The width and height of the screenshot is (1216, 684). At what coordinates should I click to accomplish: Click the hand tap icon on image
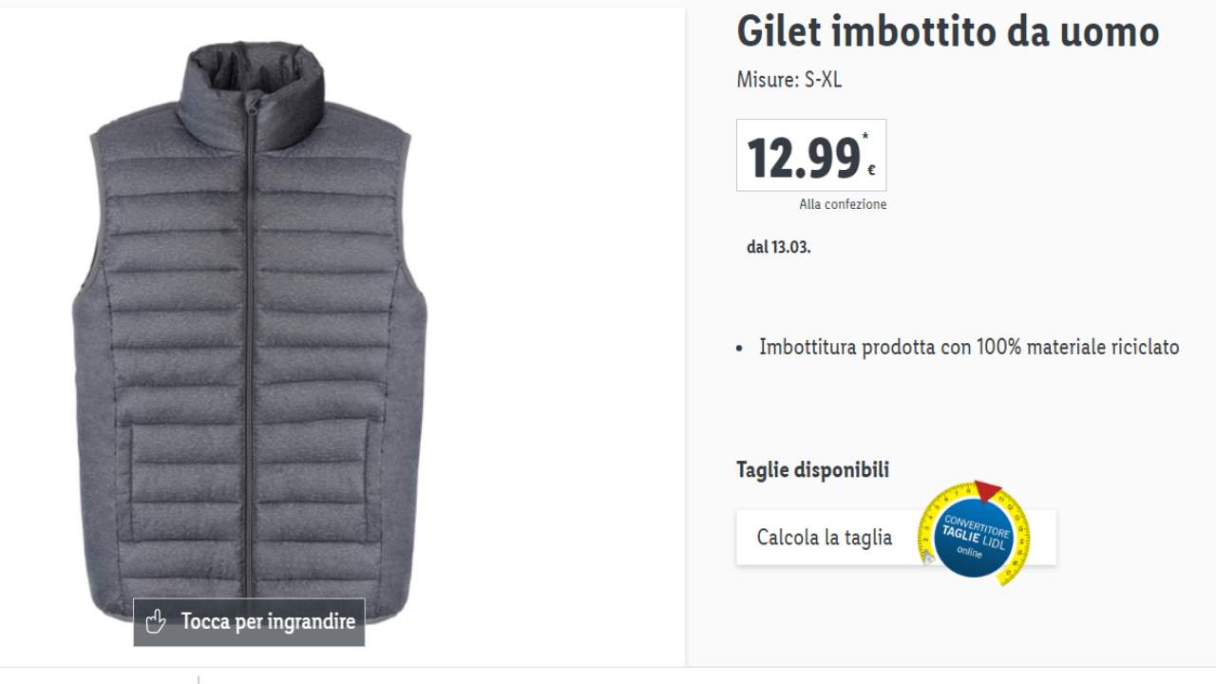pos(156,622)
